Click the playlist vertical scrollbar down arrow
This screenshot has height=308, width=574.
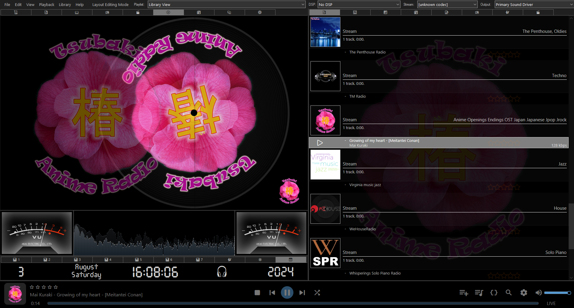571,278
